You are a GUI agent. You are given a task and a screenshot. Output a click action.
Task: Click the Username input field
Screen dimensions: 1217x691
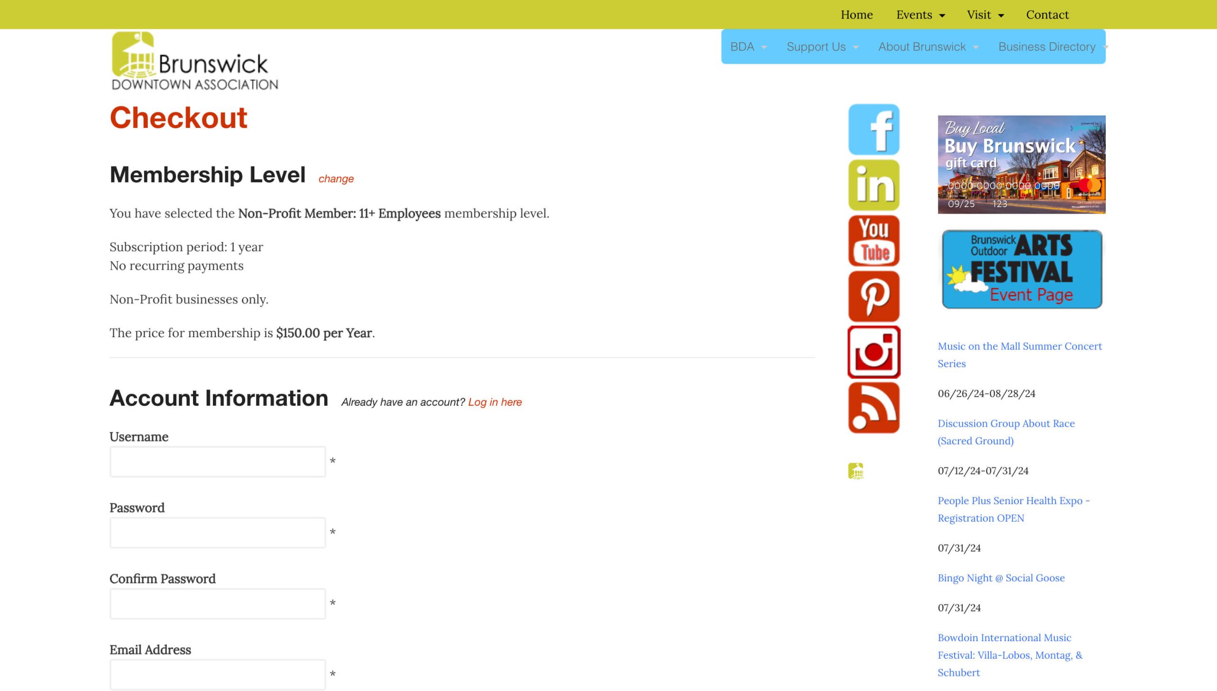(217, 461)
